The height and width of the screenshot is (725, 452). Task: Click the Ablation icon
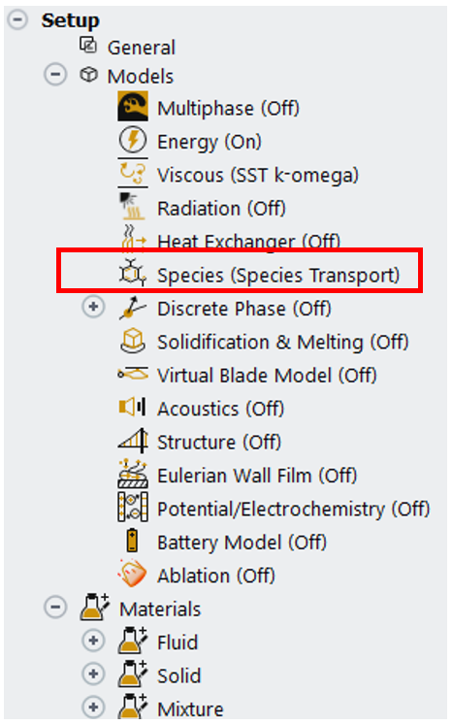click(133, 574)
